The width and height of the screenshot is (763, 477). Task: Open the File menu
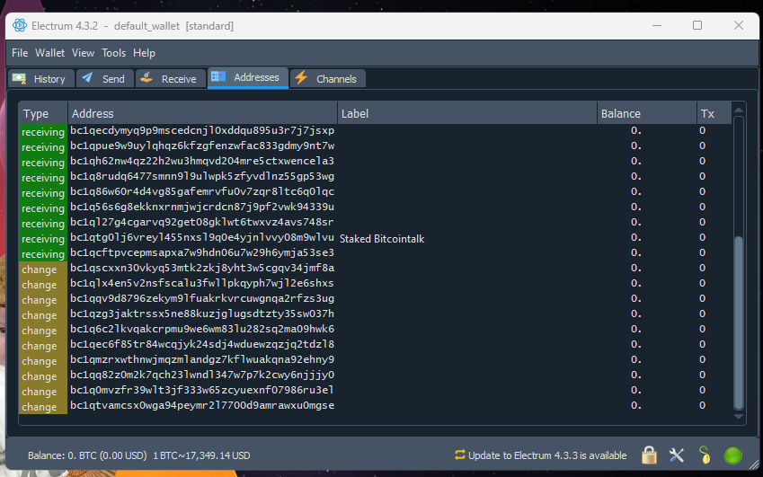click(x=20, y=53)
